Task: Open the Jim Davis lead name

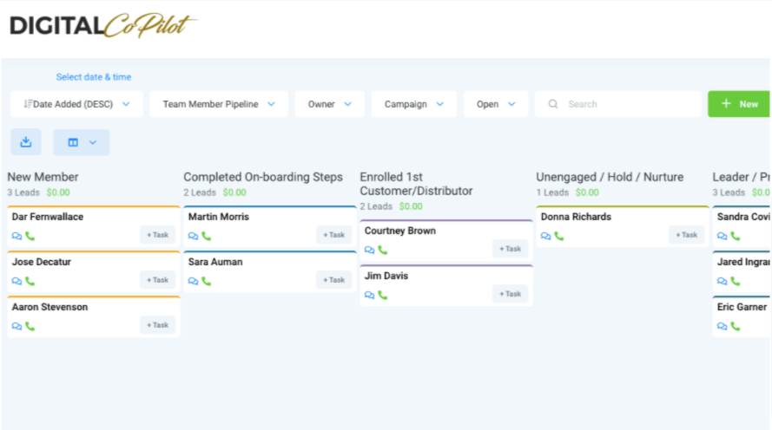Action: coord(386,276)
